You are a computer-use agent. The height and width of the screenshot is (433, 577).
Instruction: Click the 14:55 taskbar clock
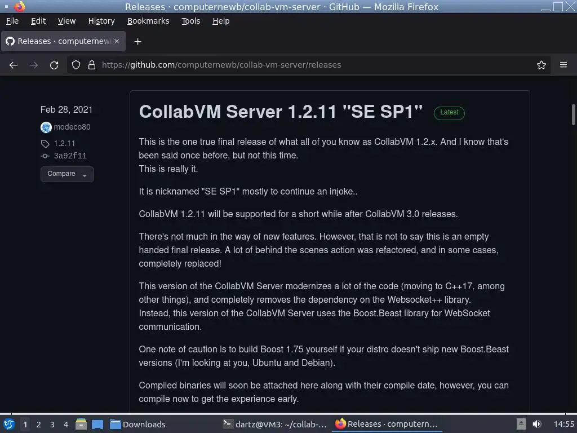[x=563, y=424]
